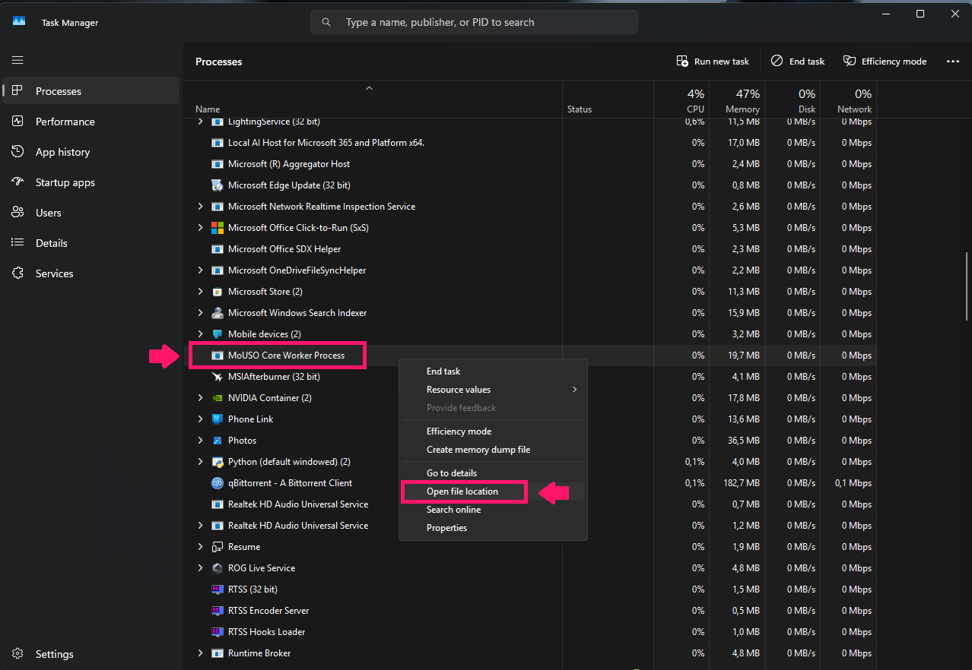972x670 pixels.
Task: Choose Create memory dump file
Action: [x=493, y=450]
